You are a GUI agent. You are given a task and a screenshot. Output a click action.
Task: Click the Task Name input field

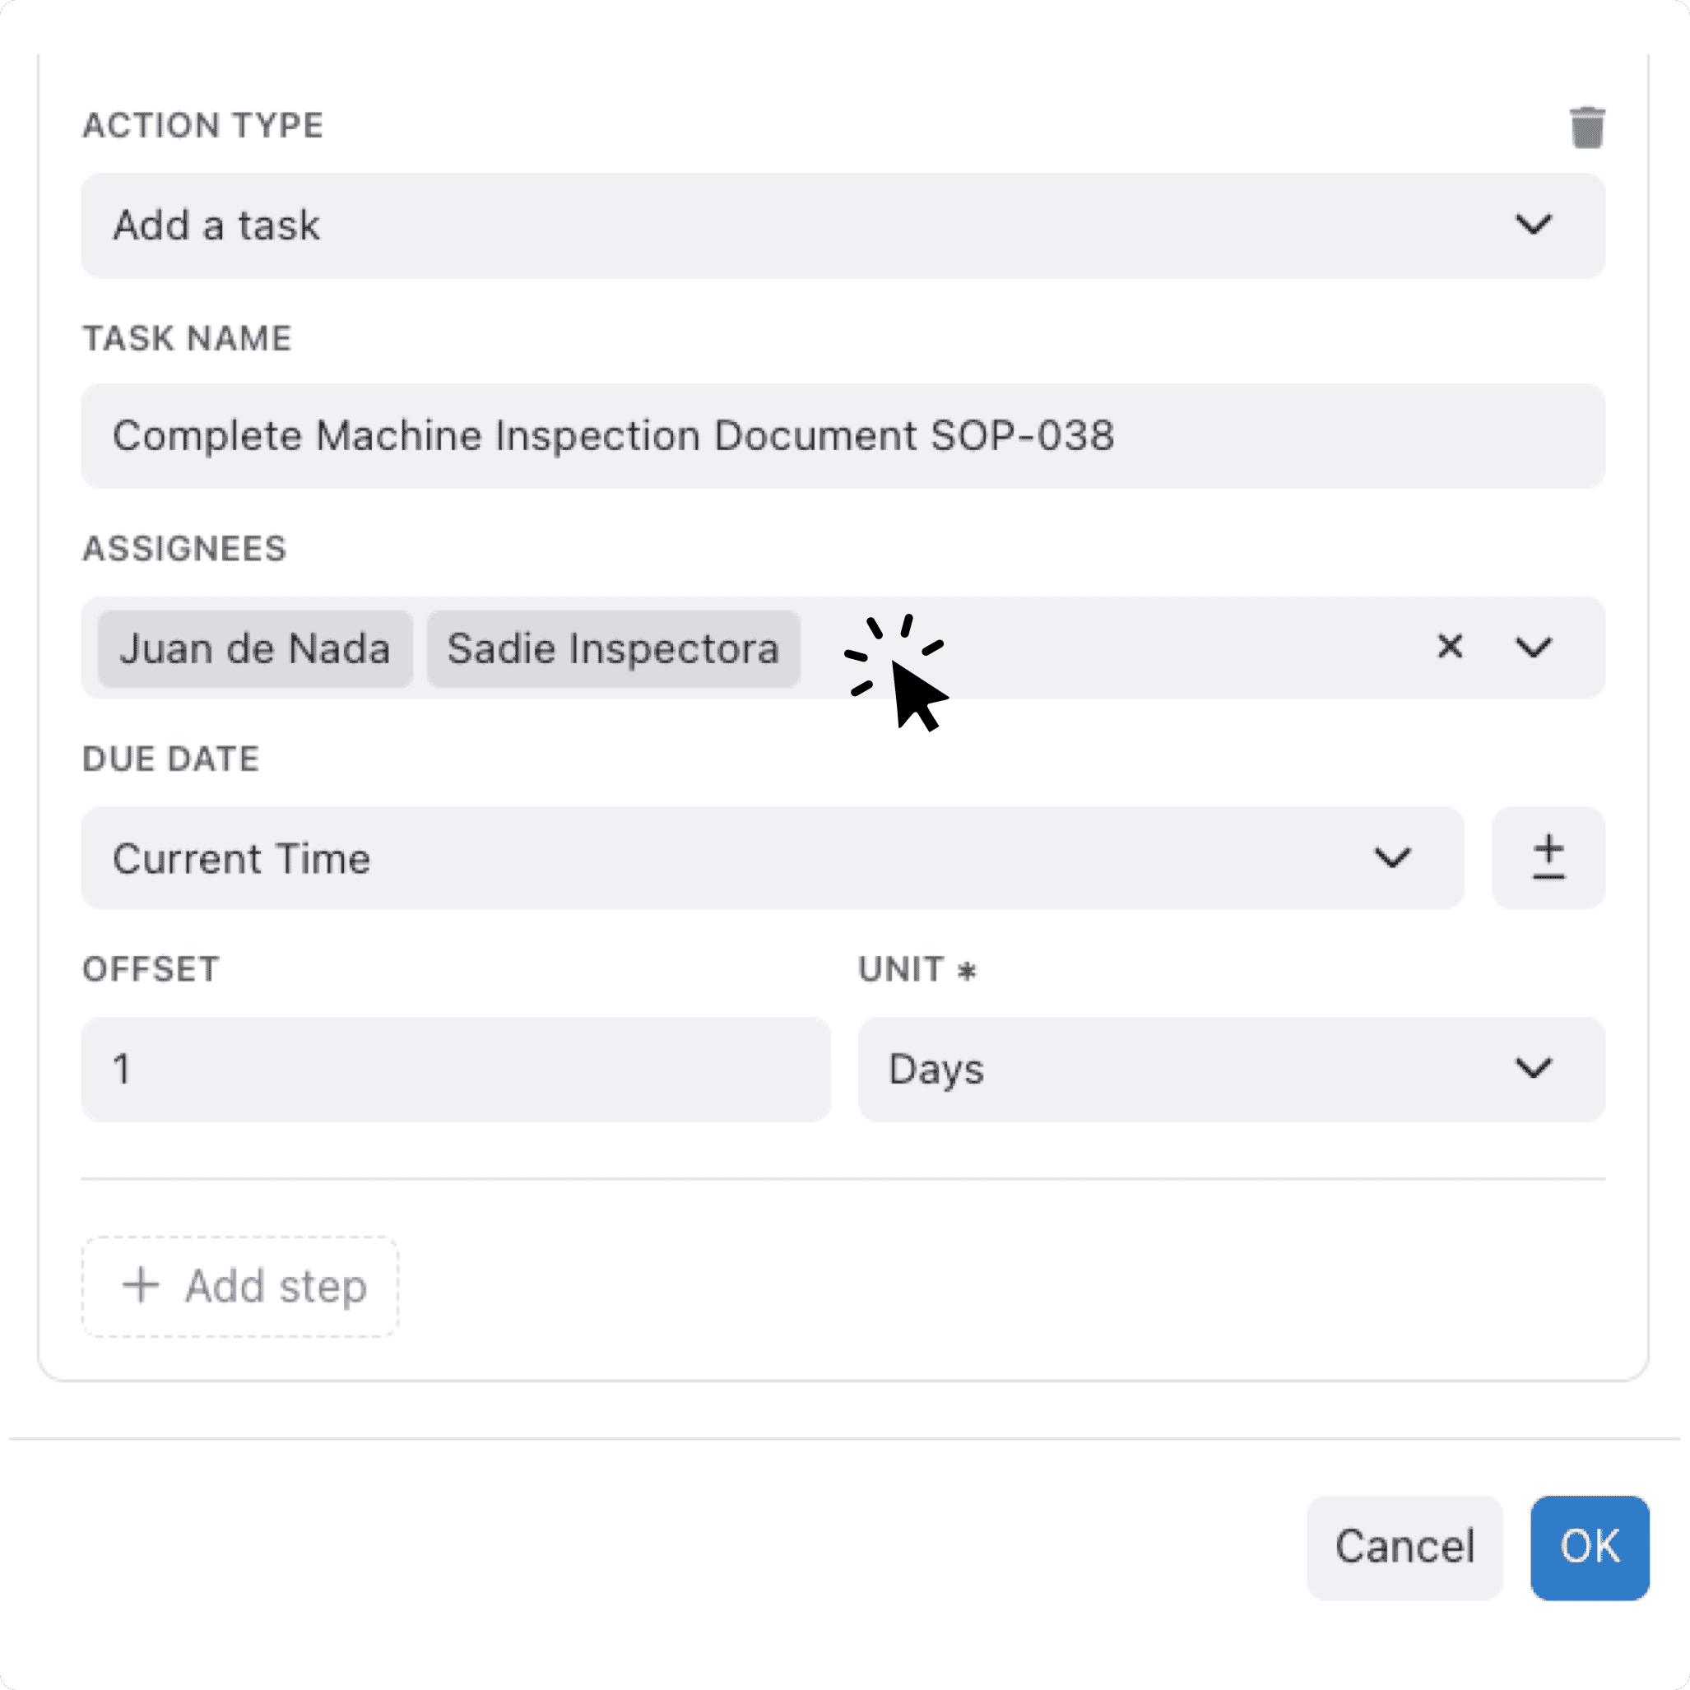[x=843, y=435]
